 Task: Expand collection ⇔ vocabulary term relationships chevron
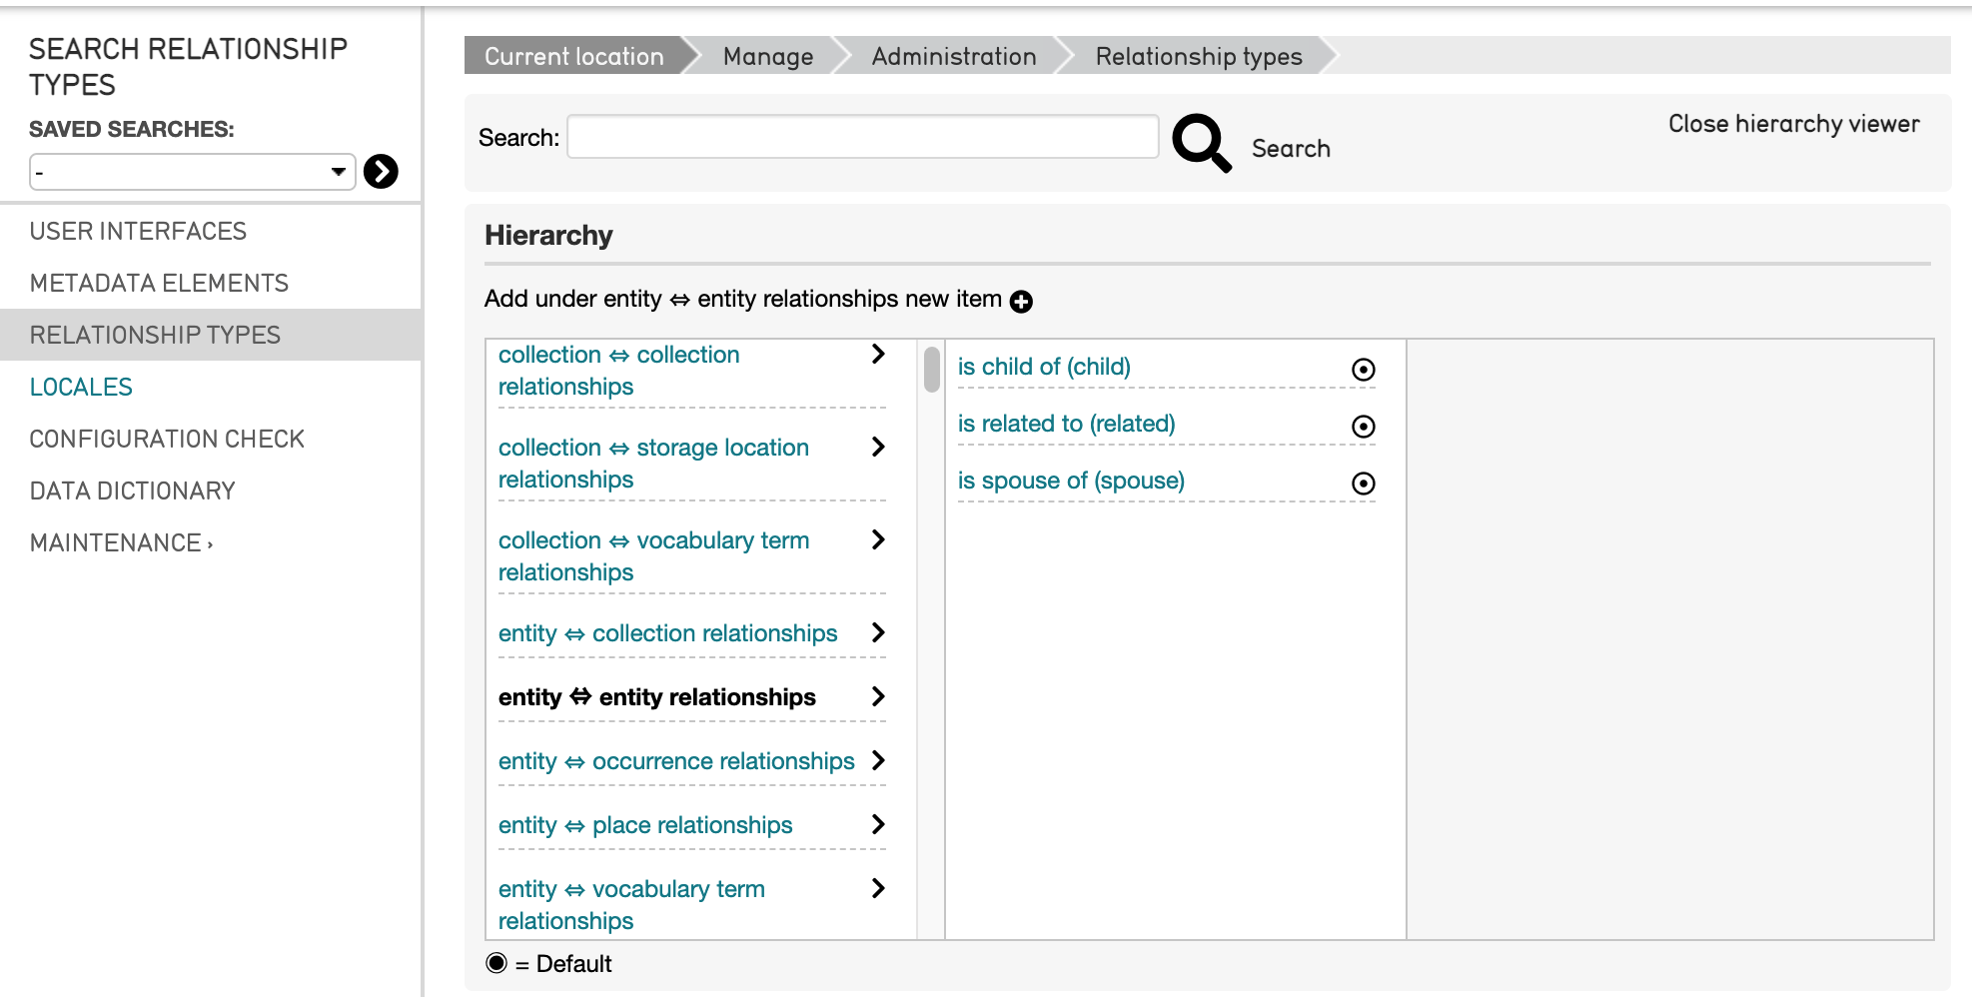[x=878, y=540]
